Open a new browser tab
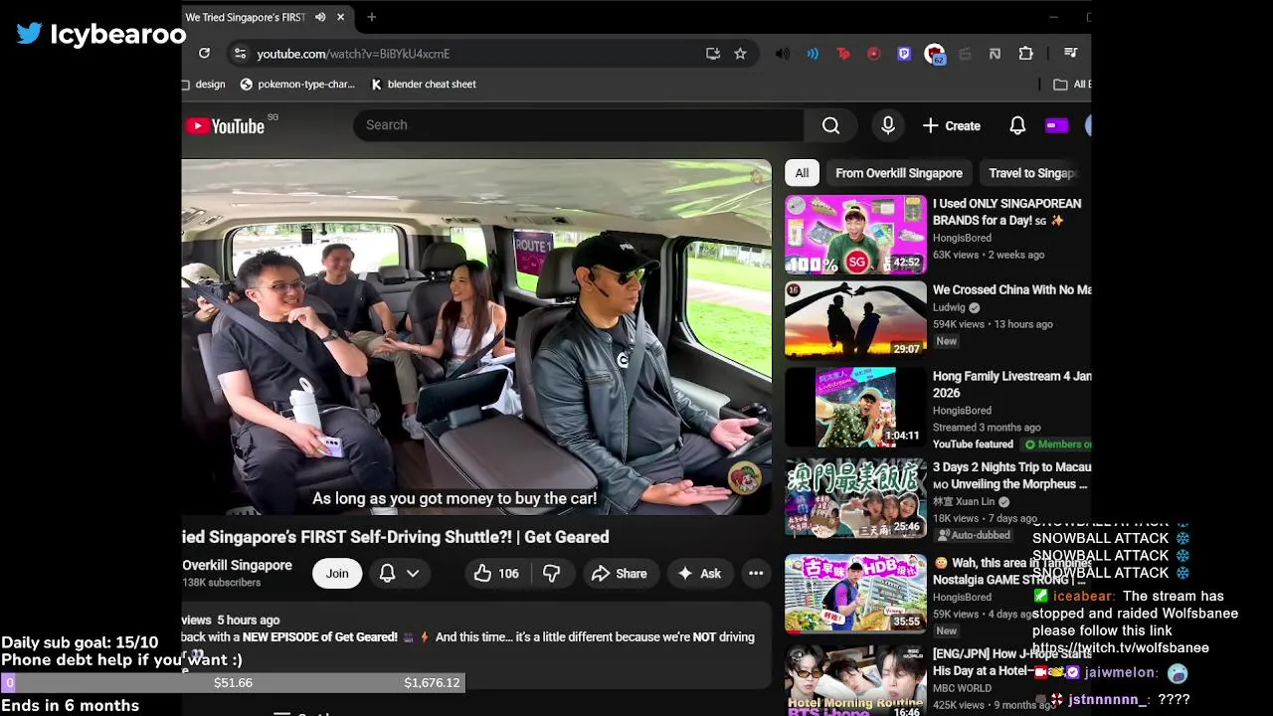 tap(372, 17)
